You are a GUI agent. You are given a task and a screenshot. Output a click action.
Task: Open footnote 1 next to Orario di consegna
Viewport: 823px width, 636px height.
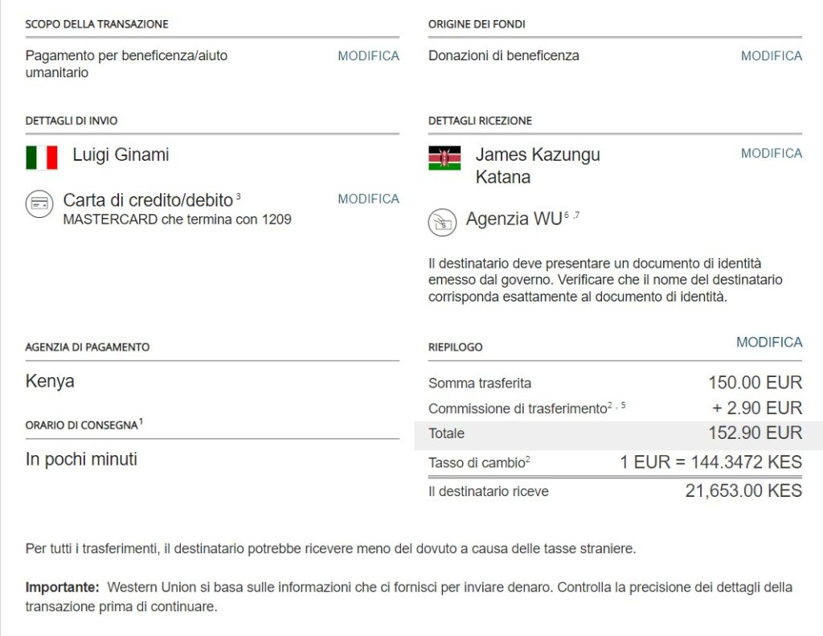coord(141,421)
